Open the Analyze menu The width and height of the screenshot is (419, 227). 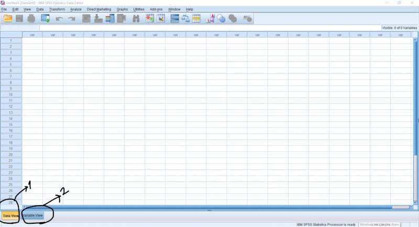(75, 9)
